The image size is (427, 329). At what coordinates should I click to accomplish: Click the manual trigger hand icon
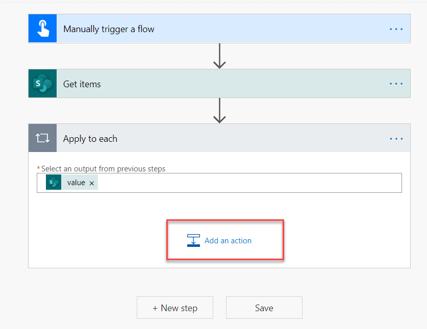43,29
